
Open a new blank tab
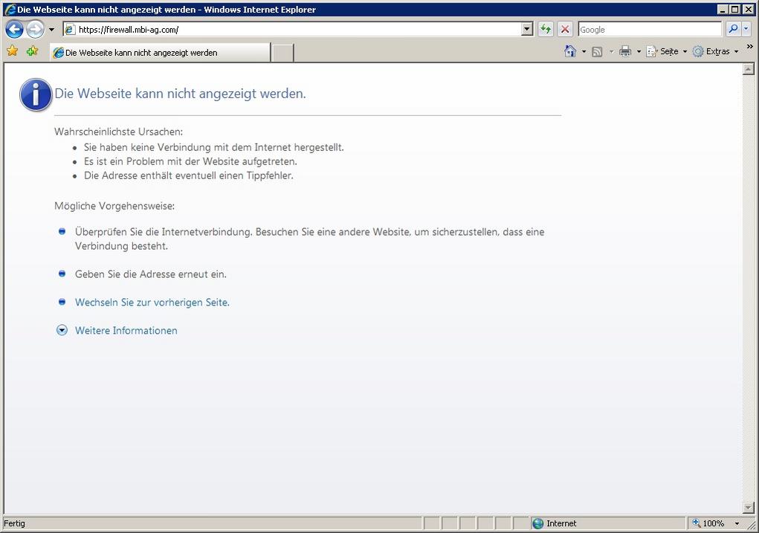point(282,53)
